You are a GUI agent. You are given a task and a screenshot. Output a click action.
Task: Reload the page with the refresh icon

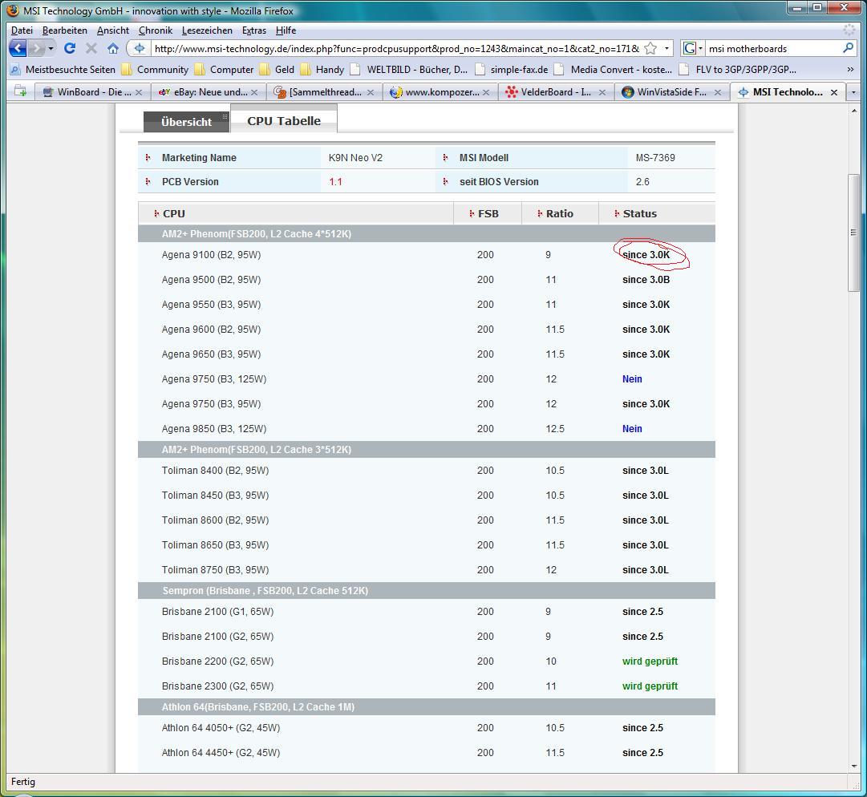70,49
